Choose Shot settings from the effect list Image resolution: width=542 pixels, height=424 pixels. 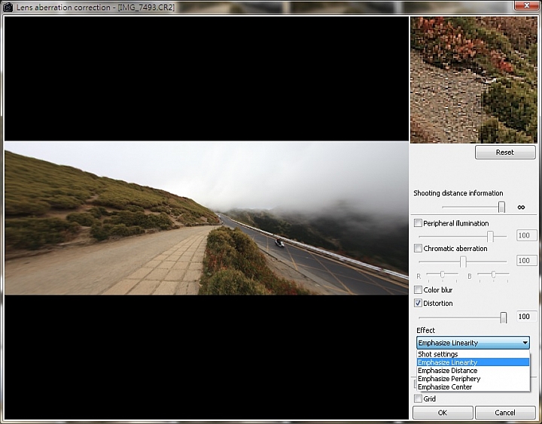[473, 354]
